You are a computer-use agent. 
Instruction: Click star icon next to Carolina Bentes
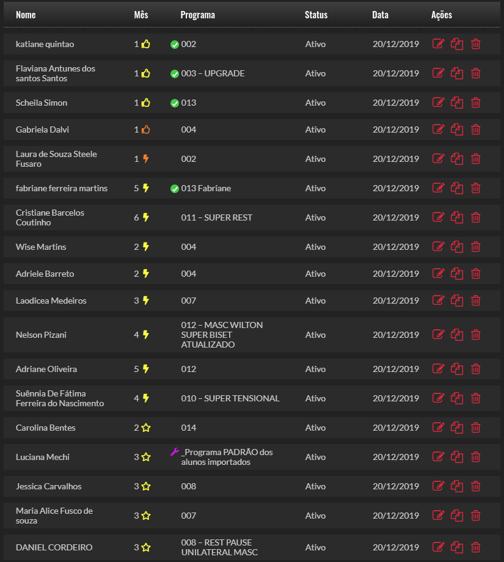pyautogui.click(x=146, y=428)
